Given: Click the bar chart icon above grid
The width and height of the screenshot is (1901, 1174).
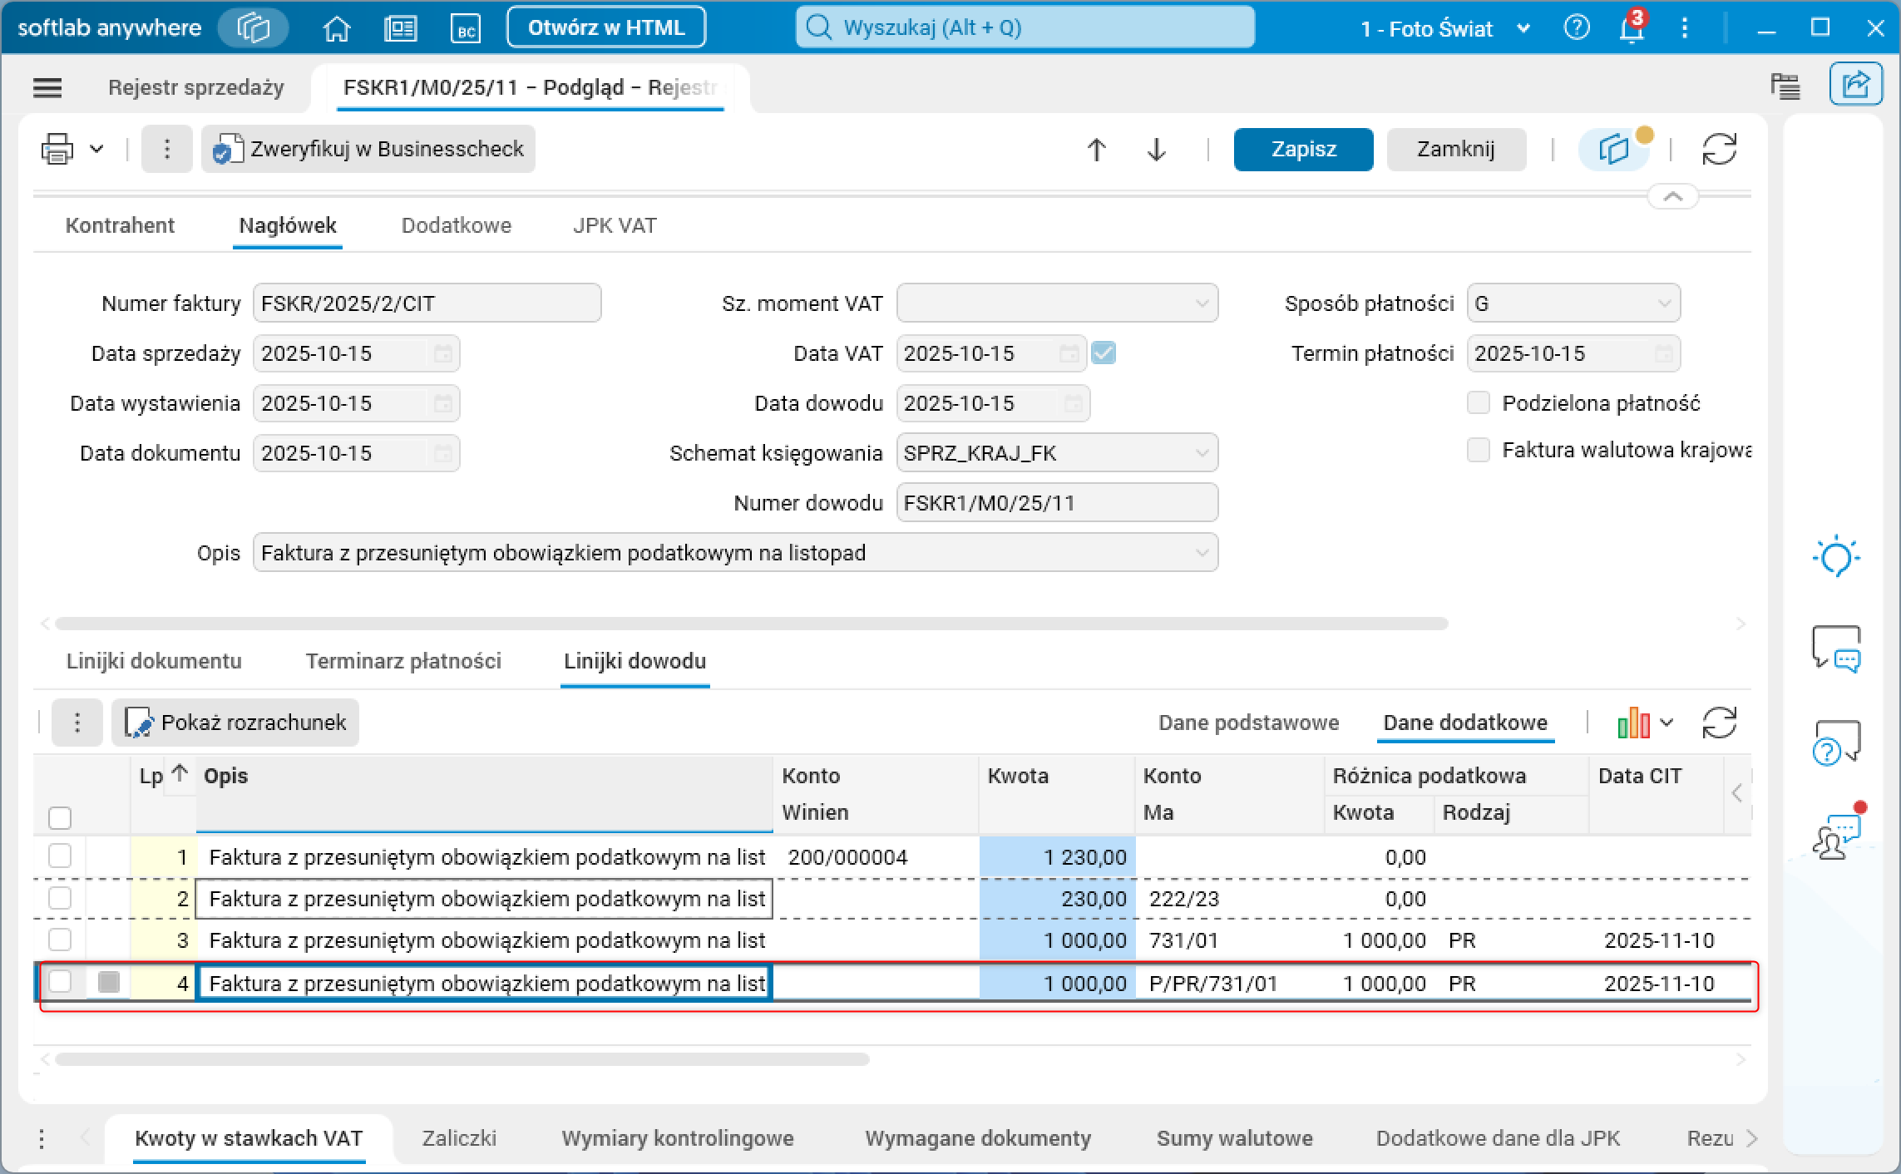Looking at the screenshot, I should 1633,723.
